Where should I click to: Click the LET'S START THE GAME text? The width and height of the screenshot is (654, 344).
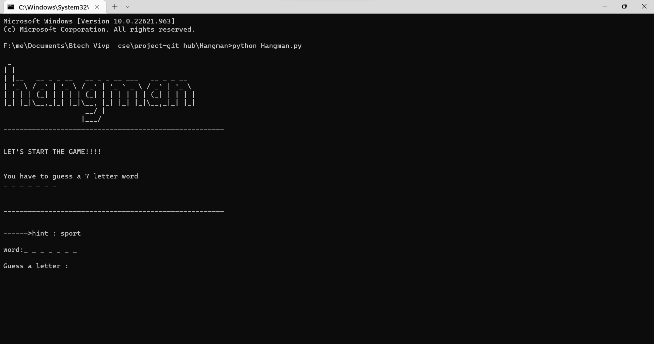point(52,152)
